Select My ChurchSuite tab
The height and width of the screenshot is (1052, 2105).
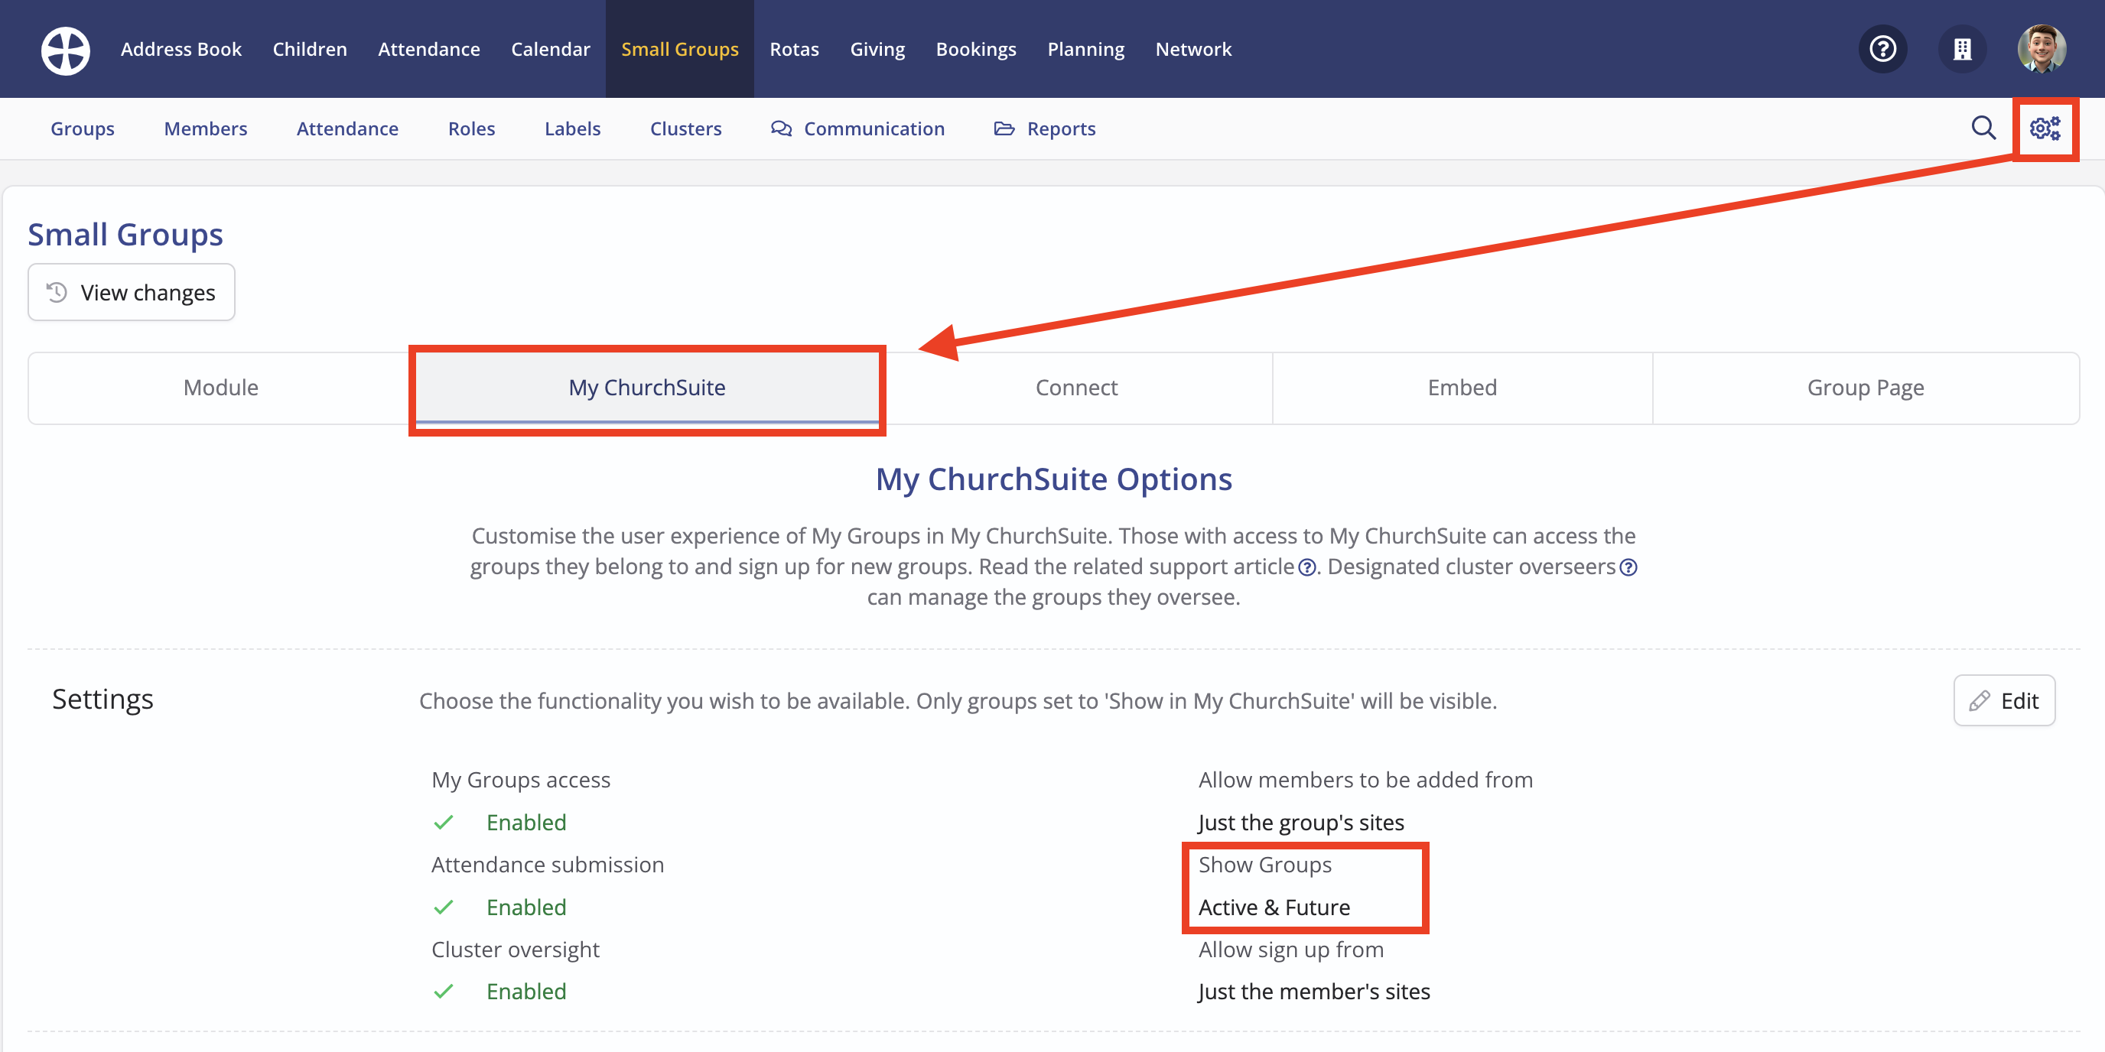[x=647, y=388]
